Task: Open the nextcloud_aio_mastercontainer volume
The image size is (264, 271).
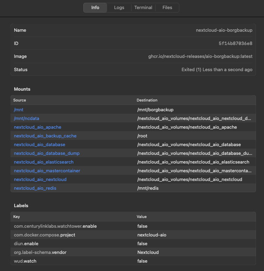Action: (47, 171)
